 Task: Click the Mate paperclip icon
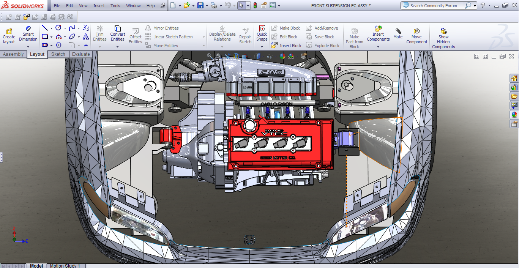[x=398, y=32]
